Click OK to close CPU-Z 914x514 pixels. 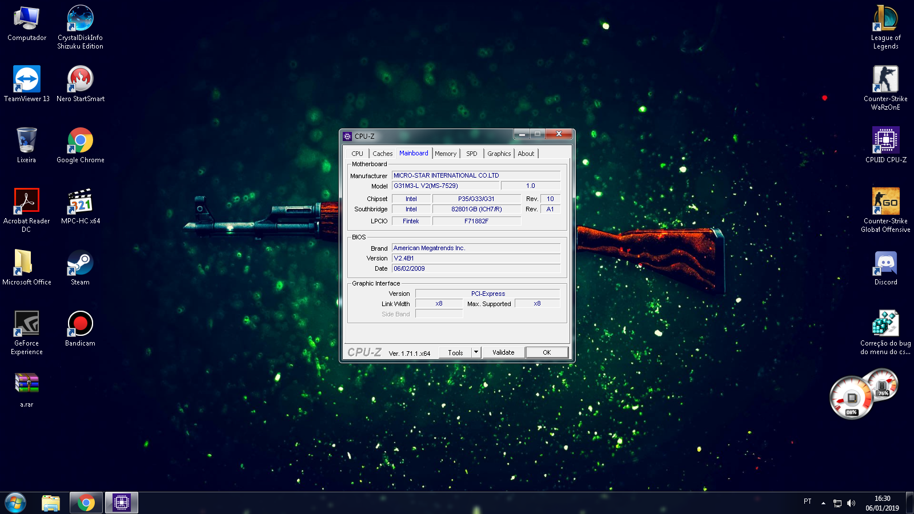pos(547,352)
